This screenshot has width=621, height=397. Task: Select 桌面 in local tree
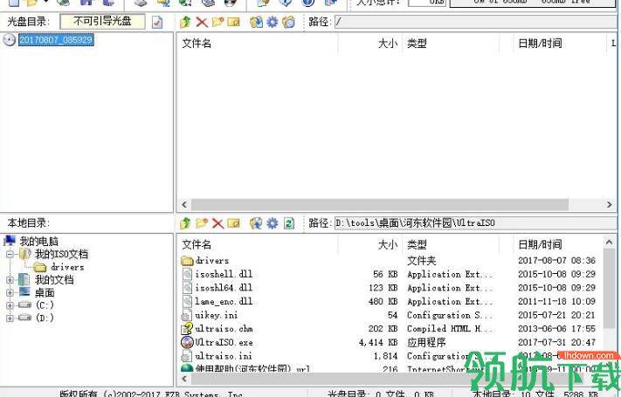(45, 293)
